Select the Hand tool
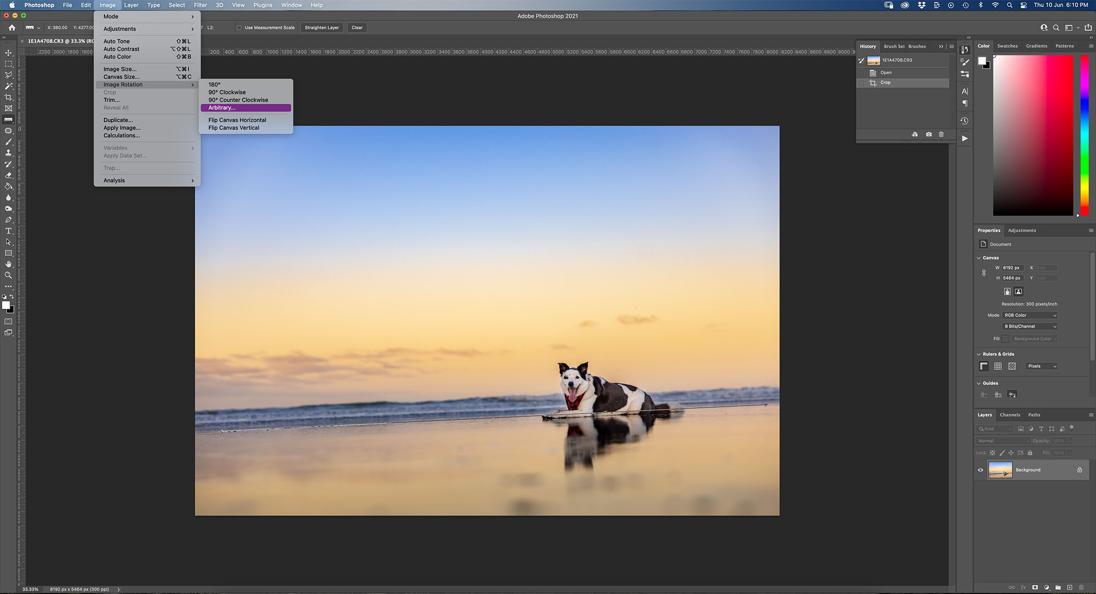1096x594 pixels. tap(8, 264)
